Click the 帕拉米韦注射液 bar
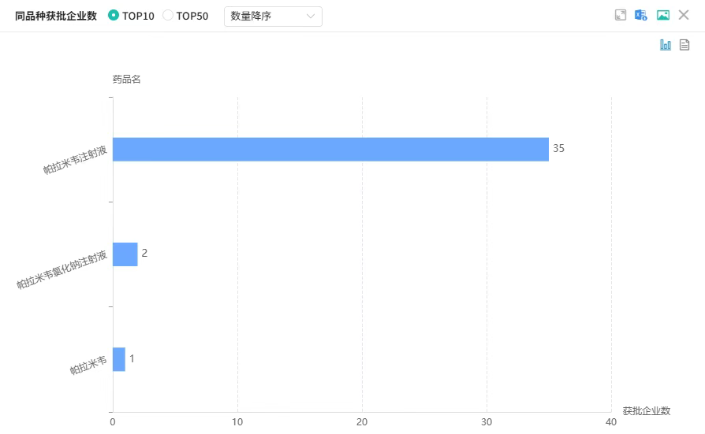Screen dimensions: 705x434 pos(330,150)
